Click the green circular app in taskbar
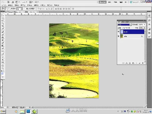Image resolution: width=152 pixels, height=114 pixels. point(34,112)
